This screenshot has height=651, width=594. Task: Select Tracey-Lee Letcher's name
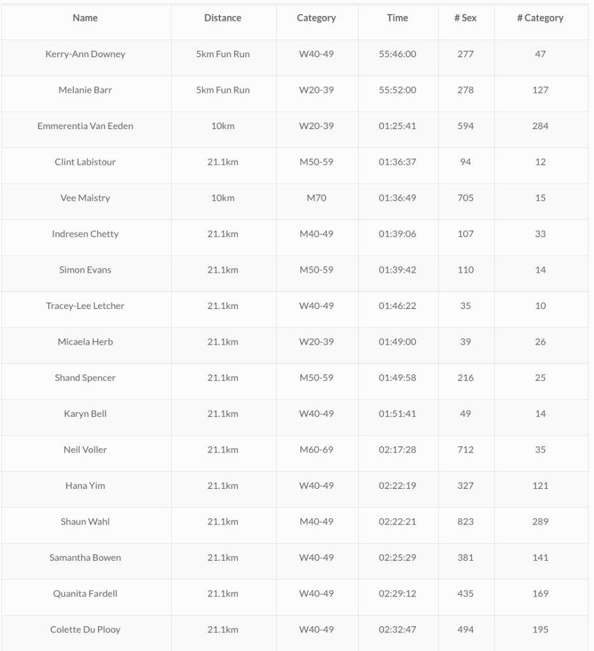85,306
